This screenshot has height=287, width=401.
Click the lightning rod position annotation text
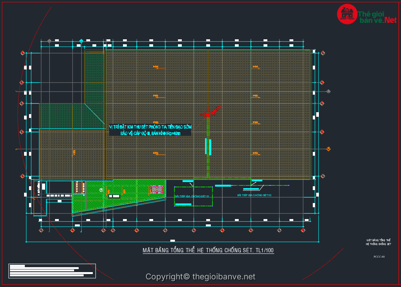(150, 130)
